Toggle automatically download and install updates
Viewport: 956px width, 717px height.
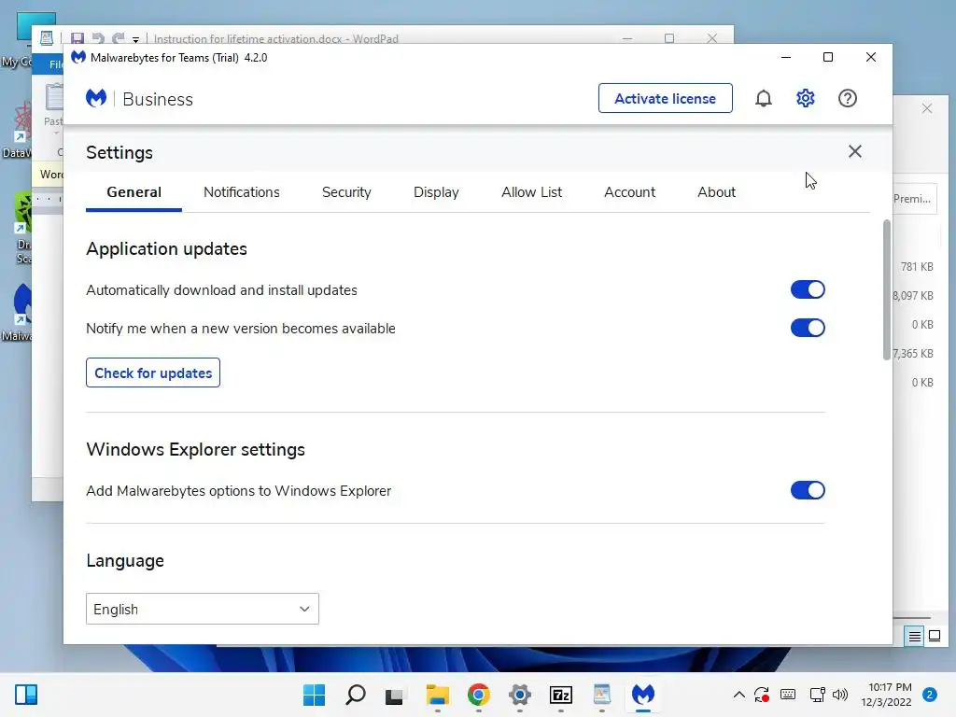(x=808, y=289)
